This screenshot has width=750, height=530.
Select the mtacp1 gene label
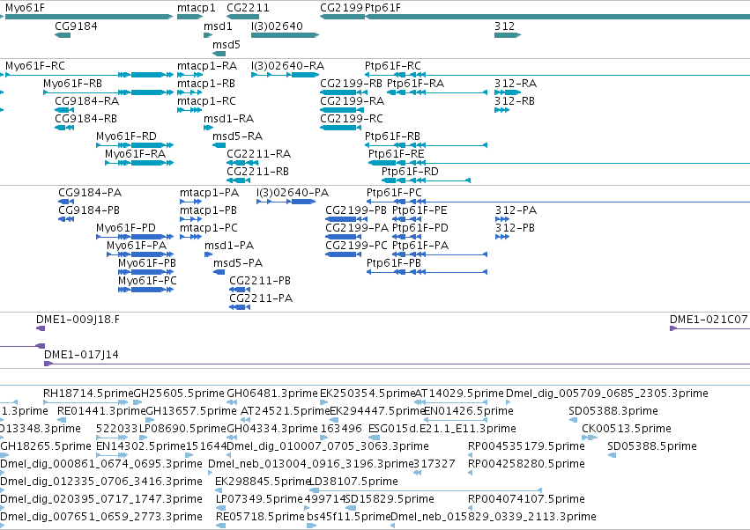click(x=197, y=8)
